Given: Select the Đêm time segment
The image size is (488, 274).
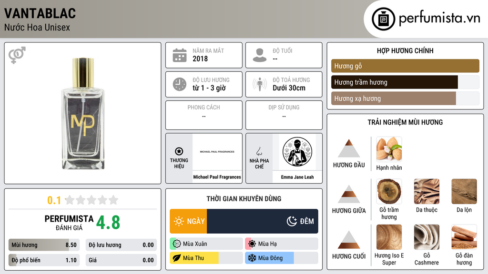Looking at the screenshot, I should click(x=263, y=221).
